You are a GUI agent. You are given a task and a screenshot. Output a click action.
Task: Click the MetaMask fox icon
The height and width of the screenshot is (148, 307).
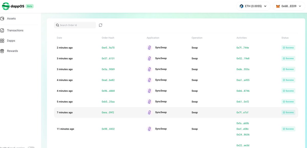[278, 6]
